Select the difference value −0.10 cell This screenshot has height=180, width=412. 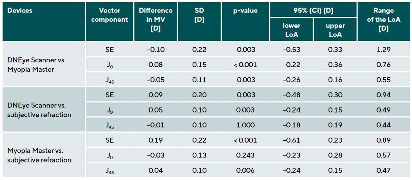(x=155, y=50)
